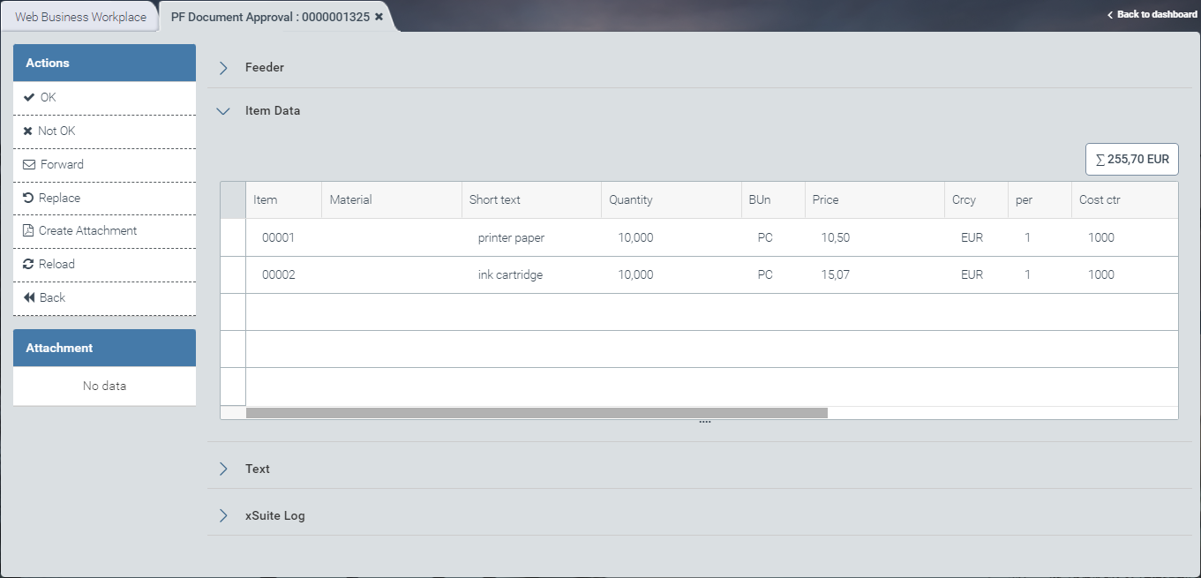The image size is (1201, 578).
Task: Collapse the Item Data section
Action: click(x=222, y=110)
